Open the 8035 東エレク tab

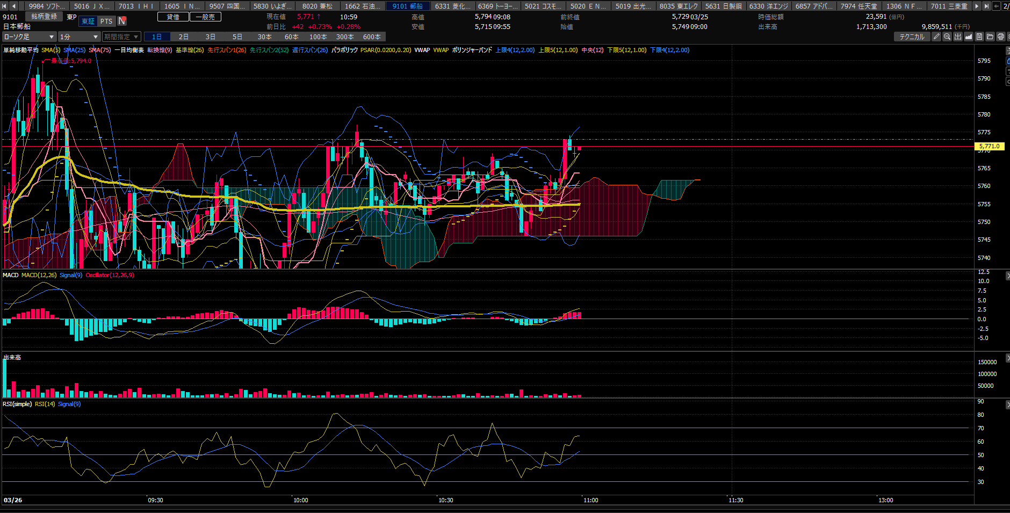coord(679,6)
